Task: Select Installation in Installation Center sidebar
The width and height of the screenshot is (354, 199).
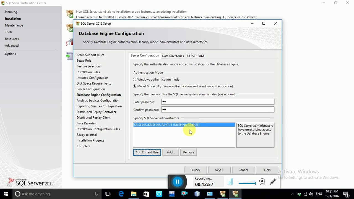Action: 13,19
